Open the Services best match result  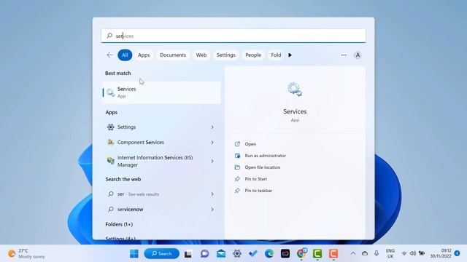(x=161, y=92)
